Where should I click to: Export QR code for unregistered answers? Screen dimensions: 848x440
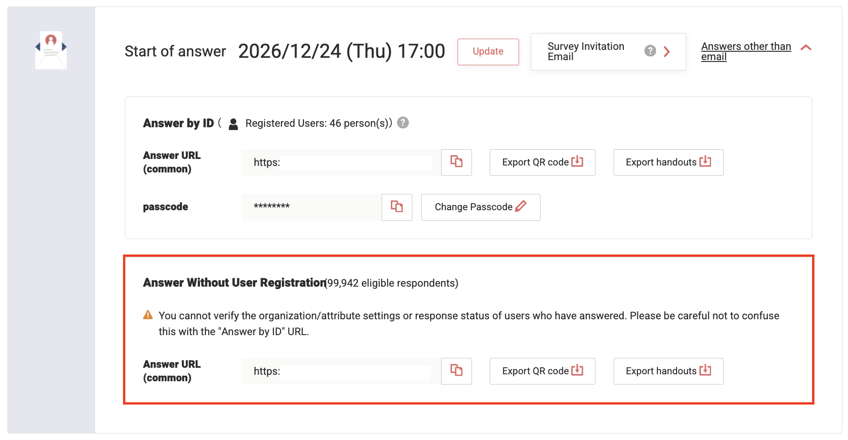coord(542,371)
